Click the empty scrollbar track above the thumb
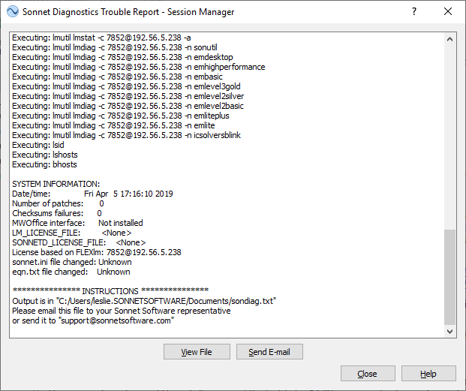 click(x=449, y=137)
